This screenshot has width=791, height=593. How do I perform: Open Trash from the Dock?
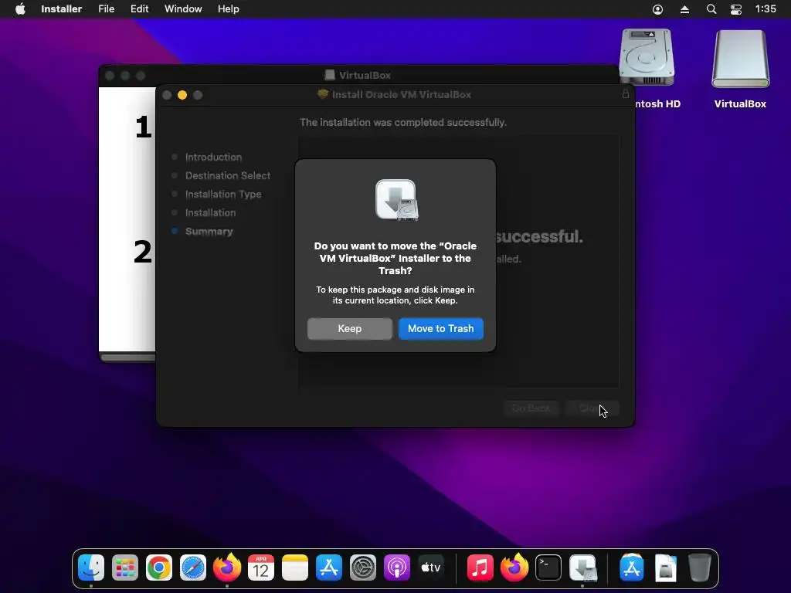click(x=699, y=568)
